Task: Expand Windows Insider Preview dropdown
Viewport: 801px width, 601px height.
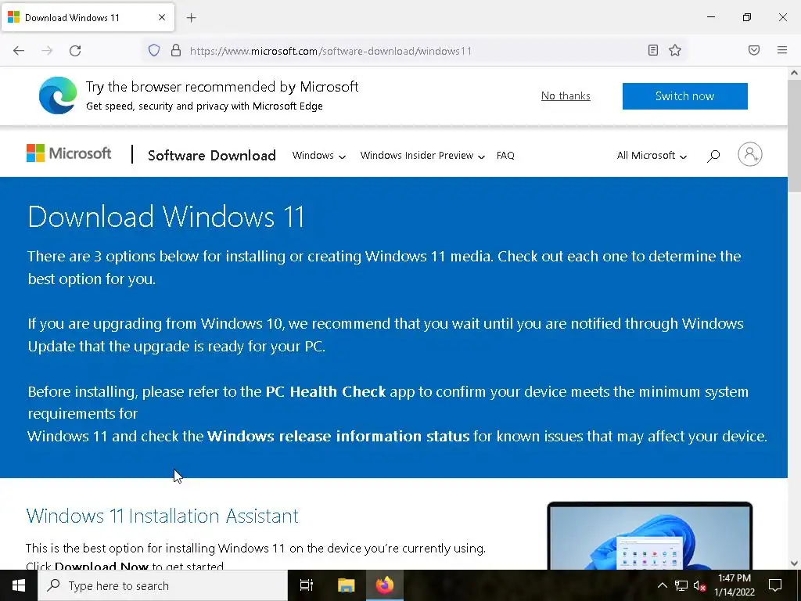Action: (422, 156)
